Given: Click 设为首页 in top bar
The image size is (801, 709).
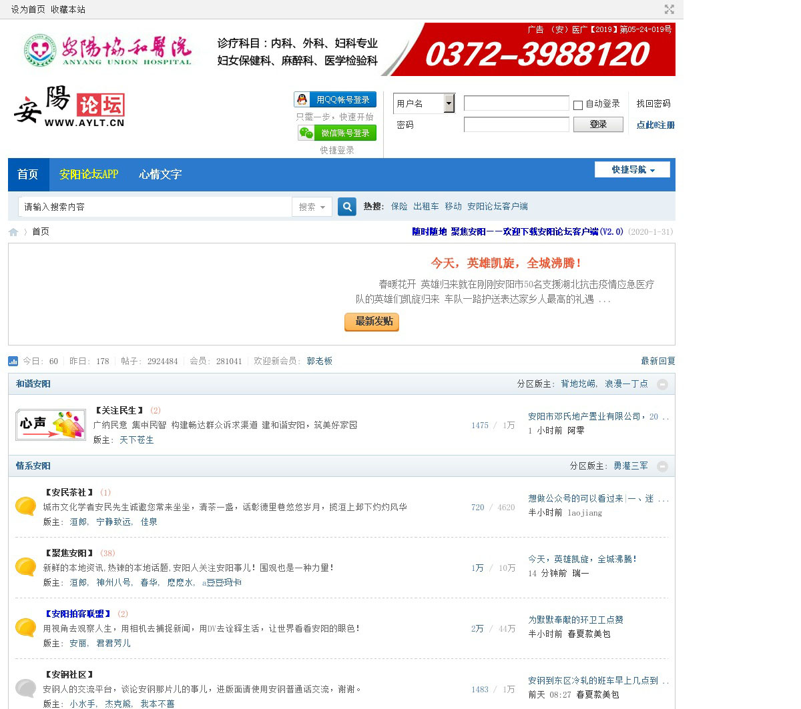Looking at the screenshot, I should (28, 9).
